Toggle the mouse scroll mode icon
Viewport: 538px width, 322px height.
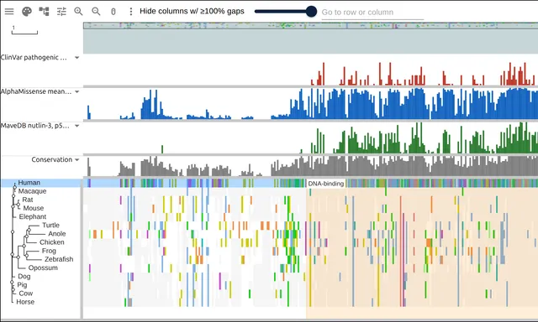(x=113, y=12)
